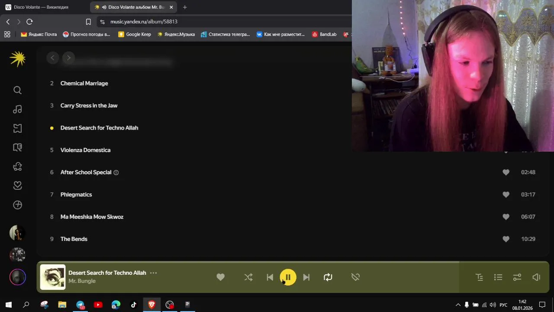Open search in the Yandex Music sidebar
This screenshot has height=312, width=554.
(17, 90)
